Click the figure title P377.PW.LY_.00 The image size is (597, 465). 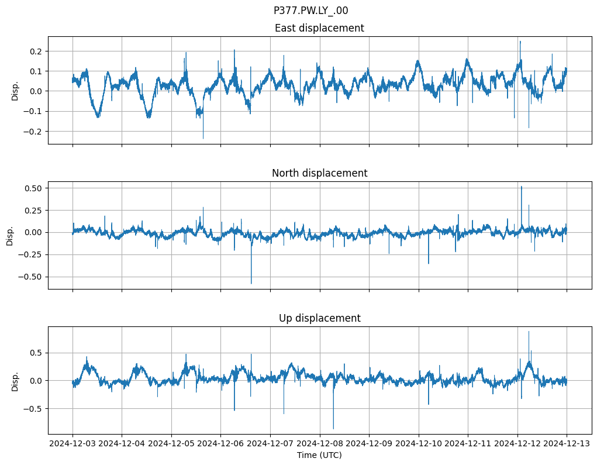point(310,11)
